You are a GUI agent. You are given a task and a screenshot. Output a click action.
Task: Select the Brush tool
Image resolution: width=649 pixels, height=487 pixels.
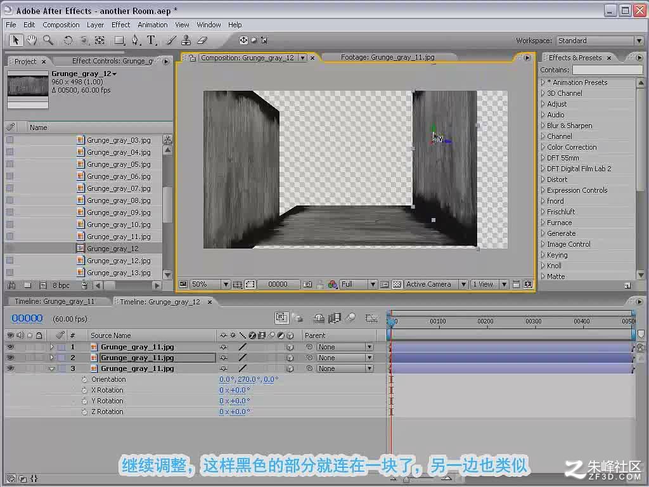pyautogui.click(x=171, y=40)
